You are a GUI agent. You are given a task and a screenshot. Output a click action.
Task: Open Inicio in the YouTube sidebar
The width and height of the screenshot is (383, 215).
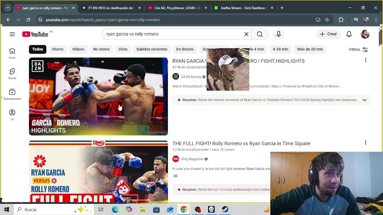click(x=12, y=53)
